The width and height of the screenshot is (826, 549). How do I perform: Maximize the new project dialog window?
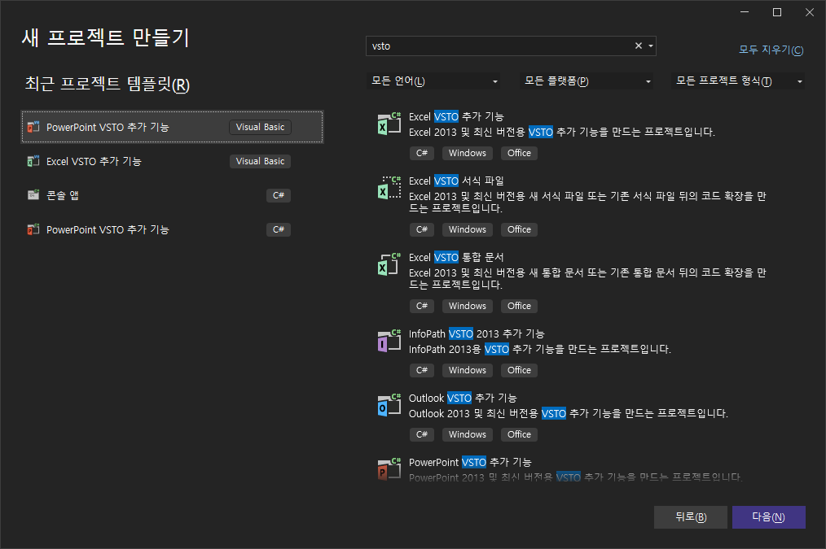pyautogui.click(x=777, y=12)
